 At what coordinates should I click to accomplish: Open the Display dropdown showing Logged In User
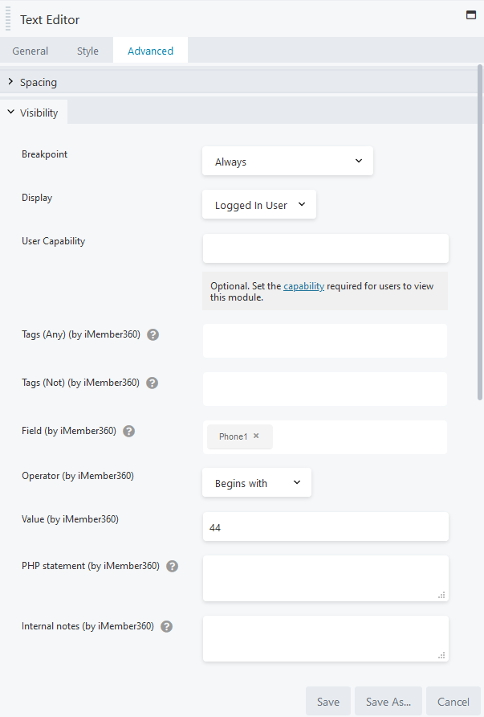click(x=258, y=204)
